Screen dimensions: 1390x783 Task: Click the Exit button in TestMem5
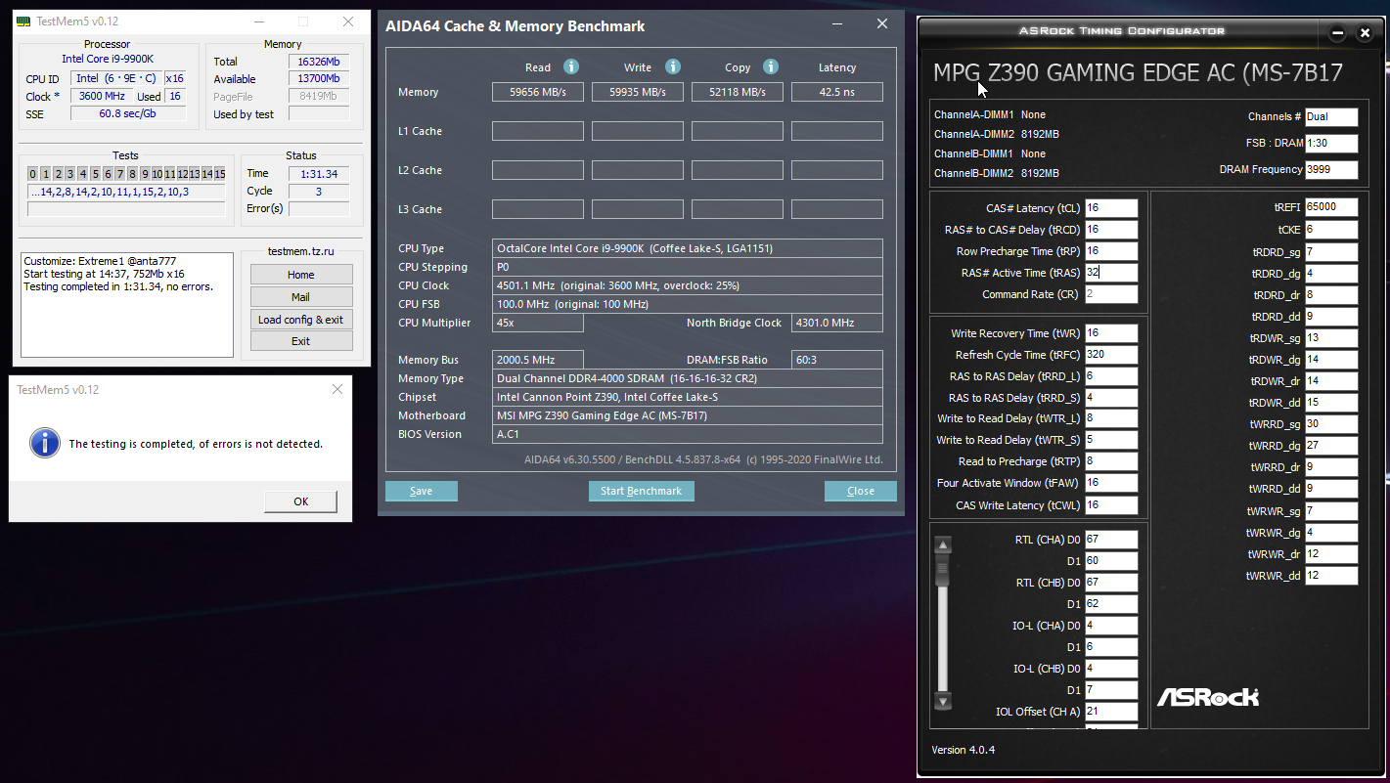point(301,341)
